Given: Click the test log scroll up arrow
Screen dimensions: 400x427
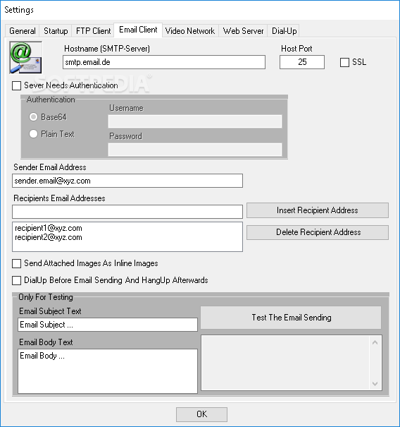Looking at the screenshot, I should pos(375,342).
